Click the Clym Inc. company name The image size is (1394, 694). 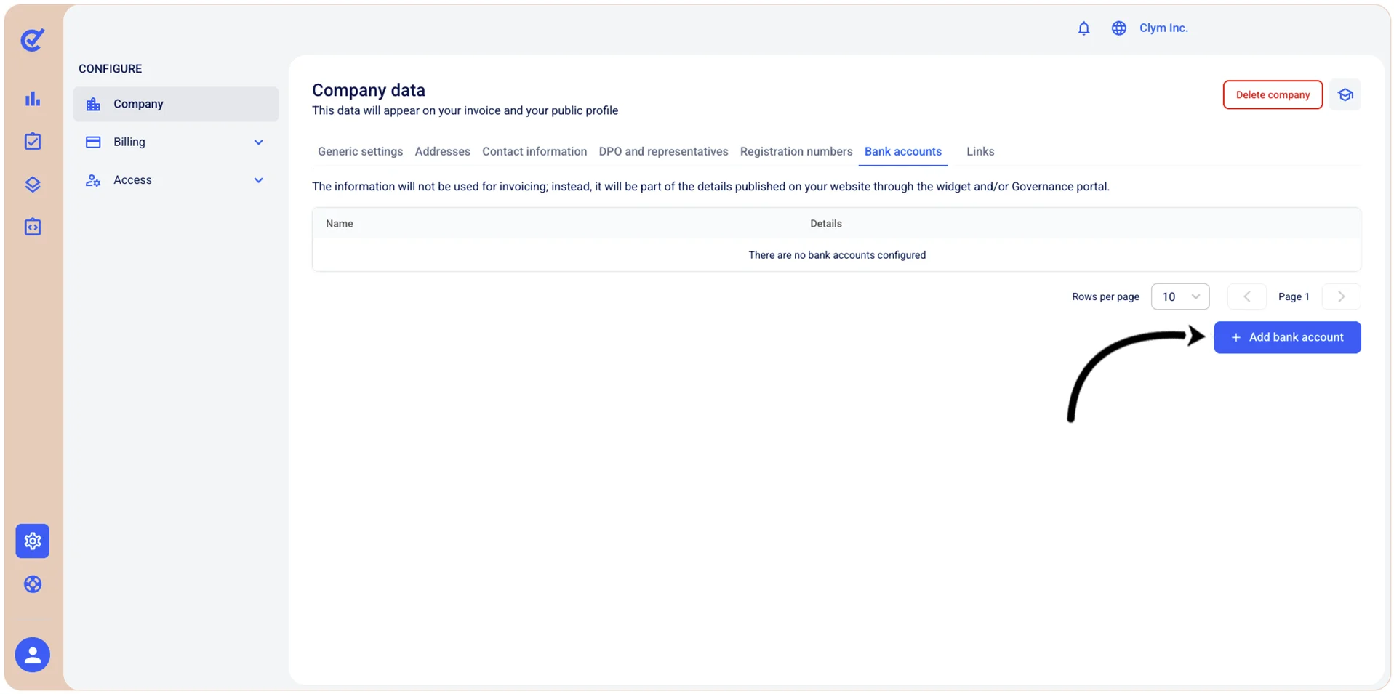[x=1163, y=28]
